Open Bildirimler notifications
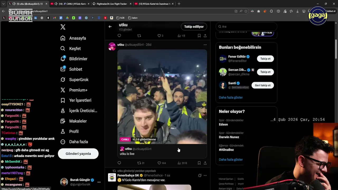The width and height of the screenshot is (338, 190). point(74,59)
